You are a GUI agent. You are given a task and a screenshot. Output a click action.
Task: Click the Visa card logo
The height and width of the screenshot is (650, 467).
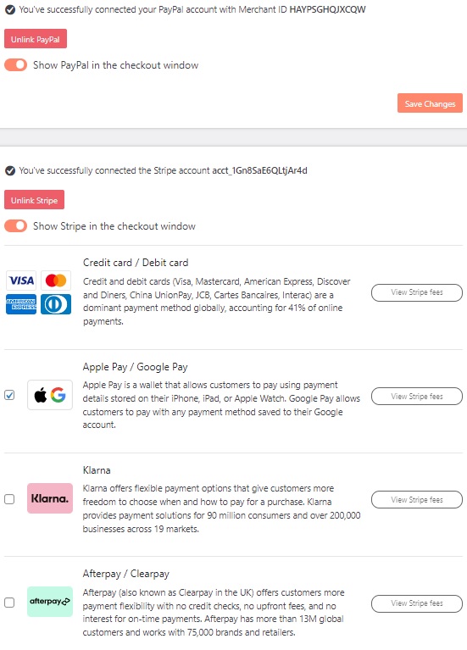click(x=21, y=281)
